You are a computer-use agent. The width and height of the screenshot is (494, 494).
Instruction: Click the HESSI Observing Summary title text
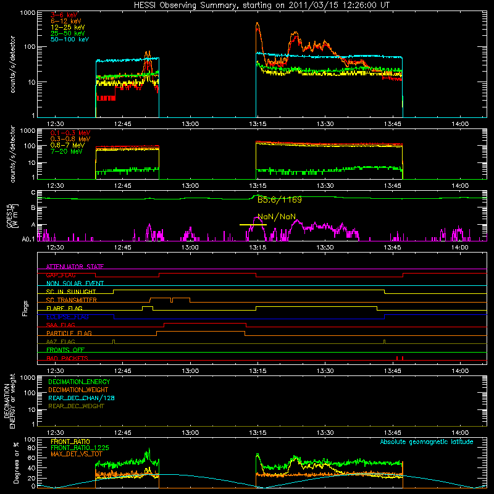click(262, 6)
